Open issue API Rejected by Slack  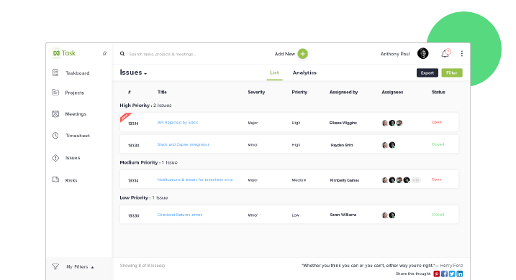tap(178, 123)
